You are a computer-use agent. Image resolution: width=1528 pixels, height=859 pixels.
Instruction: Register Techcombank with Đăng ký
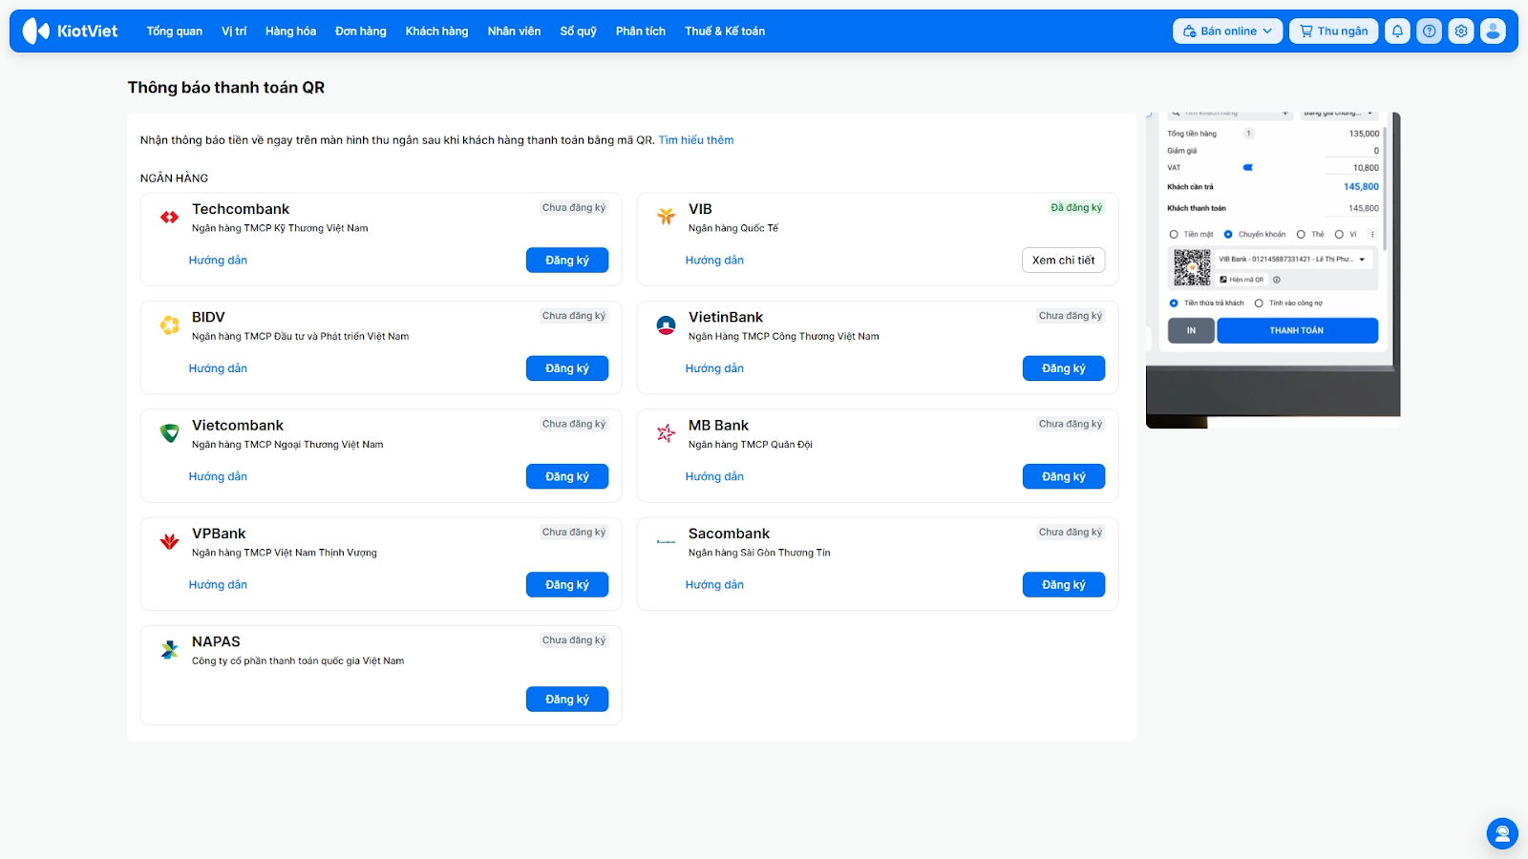click(567, 261)
